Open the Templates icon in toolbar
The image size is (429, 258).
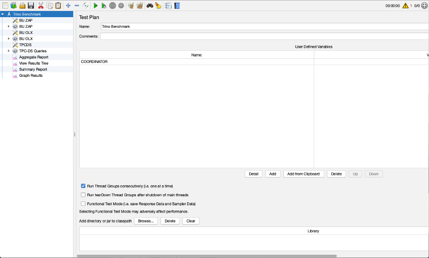[x=13, y=5]
